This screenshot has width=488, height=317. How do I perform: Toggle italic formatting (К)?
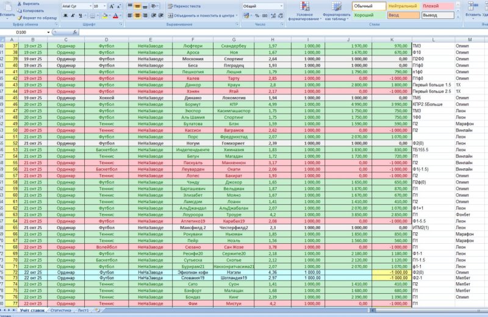pyautogui.click(x=71, y=15)
